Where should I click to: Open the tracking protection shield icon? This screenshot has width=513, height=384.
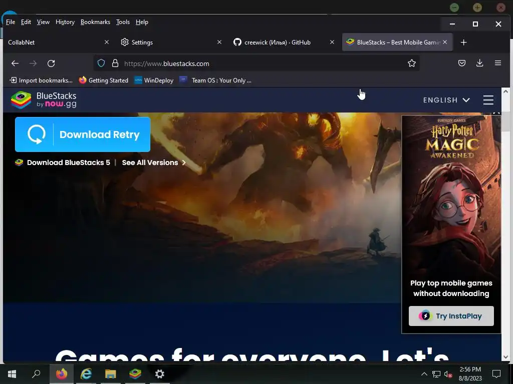(101, 63)
